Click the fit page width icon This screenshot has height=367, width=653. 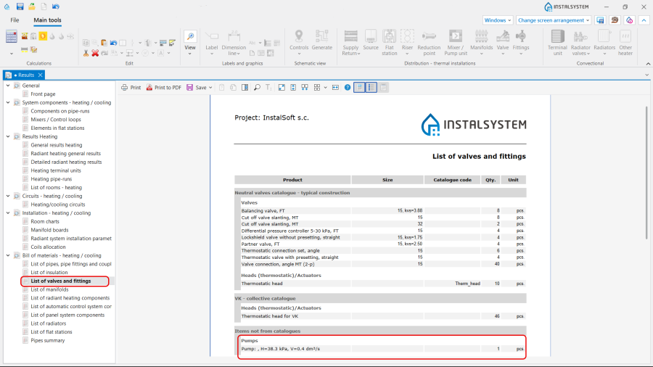tap(335, 87)
